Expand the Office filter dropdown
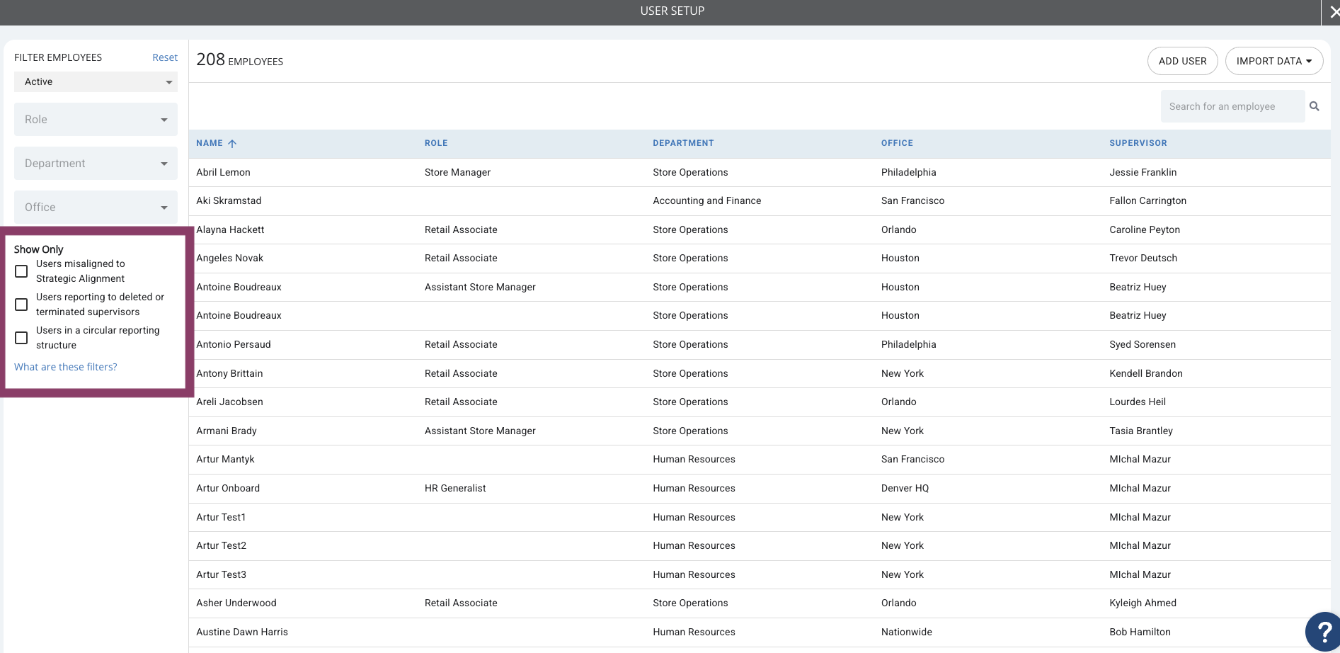Image resolution: width=1340 pixels, height=653 pixels. pyautogui.click(x=96, y=208)
